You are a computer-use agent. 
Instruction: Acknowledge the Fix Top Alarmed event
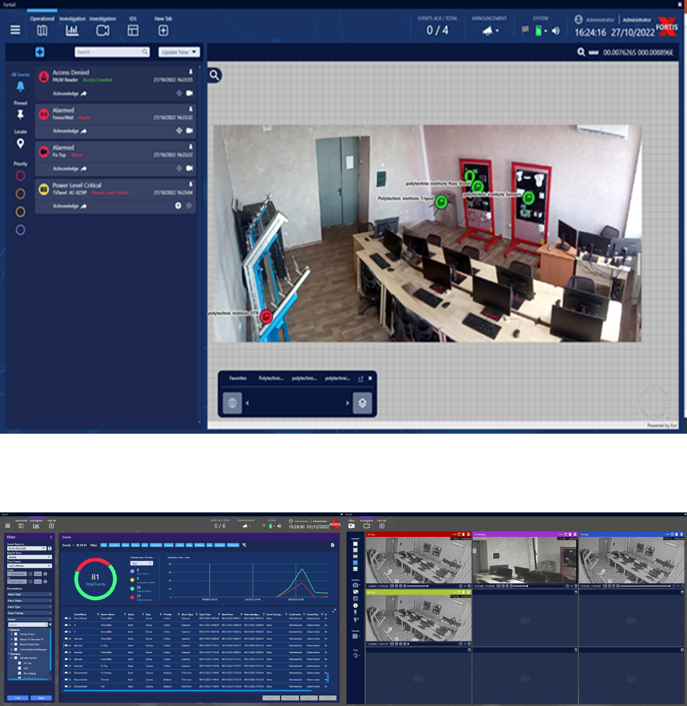(69, 168)
